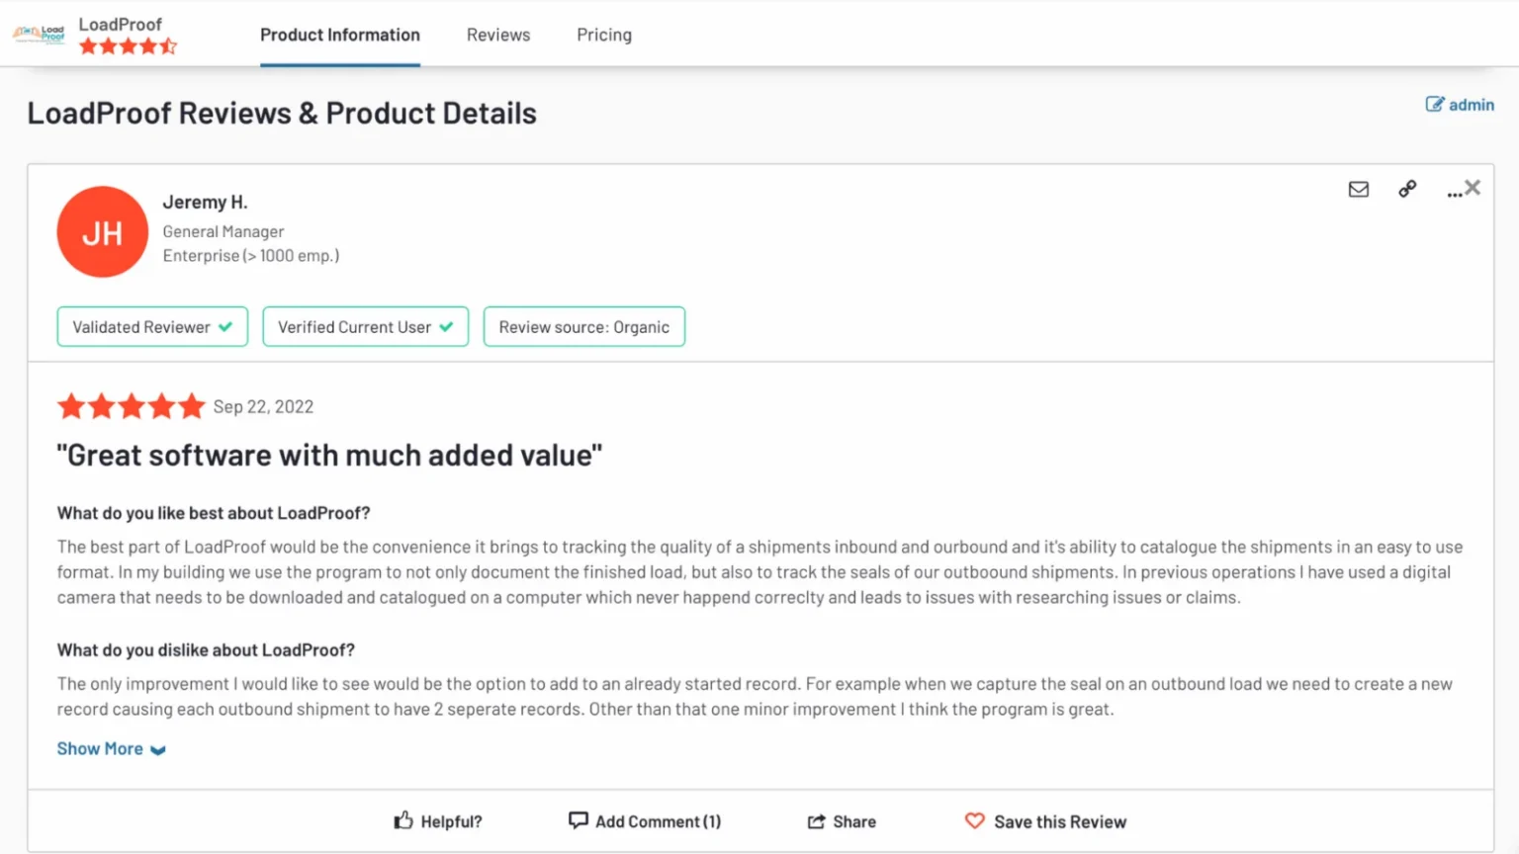This screenshot has height=854, width=1519.
Task: Open Add Comment (1)
Action: (x=645, y=821)
